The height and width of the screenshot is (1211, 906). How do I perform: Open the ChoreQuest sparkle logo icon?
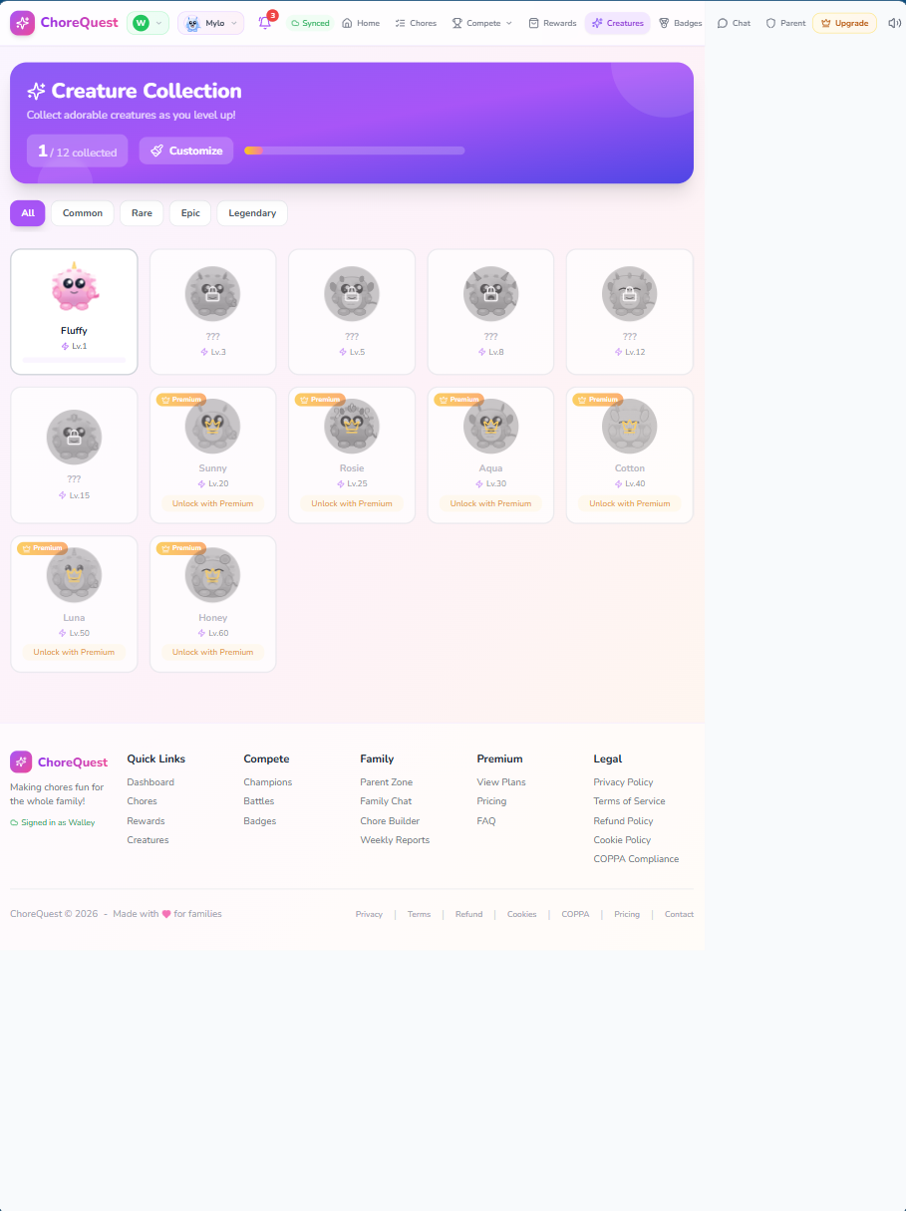point(22,22)
